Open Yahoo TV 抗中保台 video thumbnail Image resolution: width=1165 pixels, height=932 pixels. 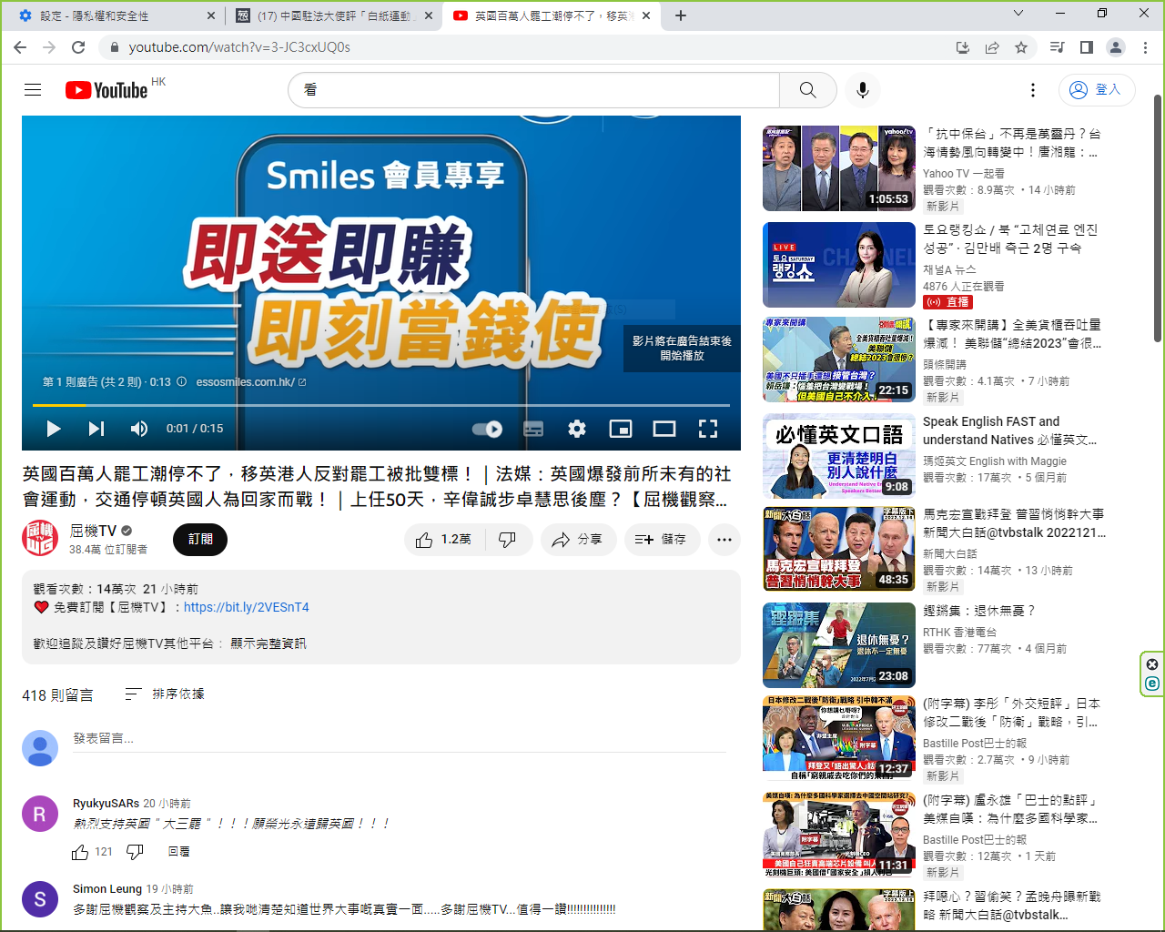(x=839, y=168)
